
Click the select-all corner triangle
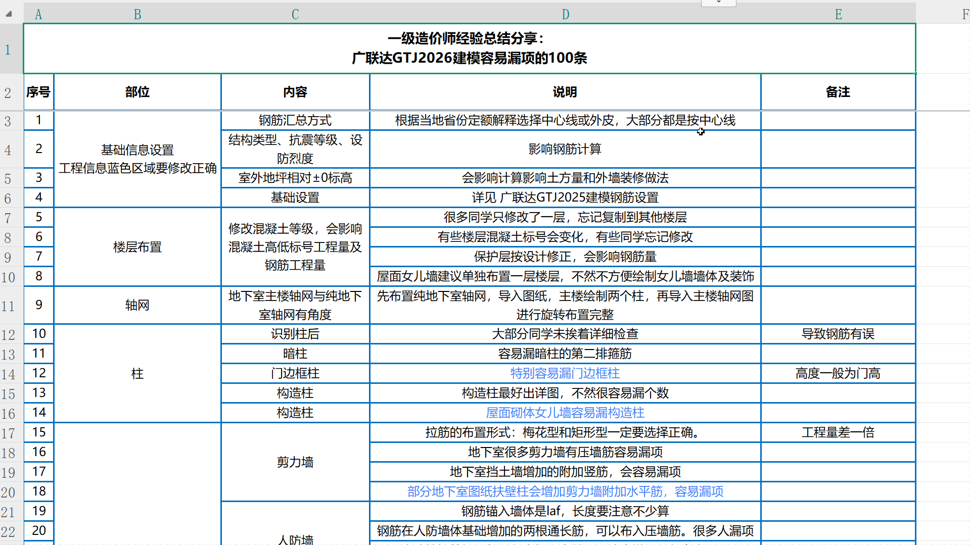[x=9, y=14]
